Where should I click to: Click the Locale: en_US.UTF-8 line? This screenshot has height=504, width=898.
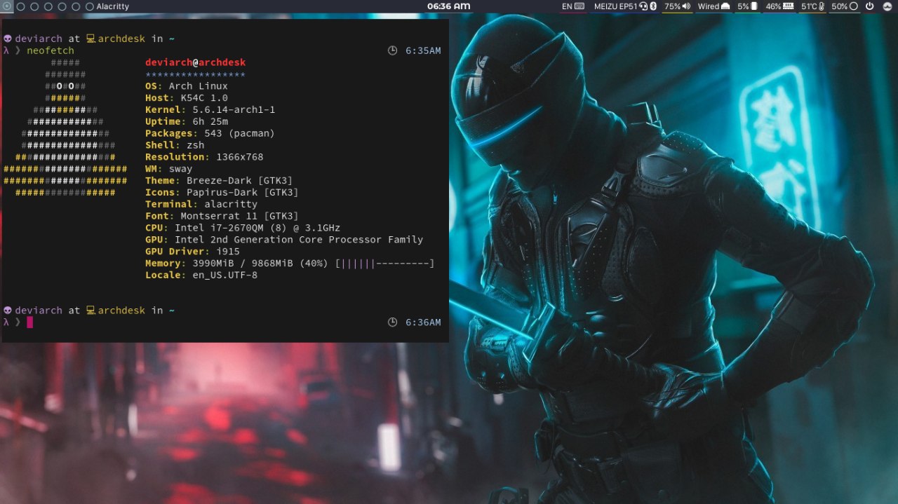pyautogui.click(x=201, y=275)
